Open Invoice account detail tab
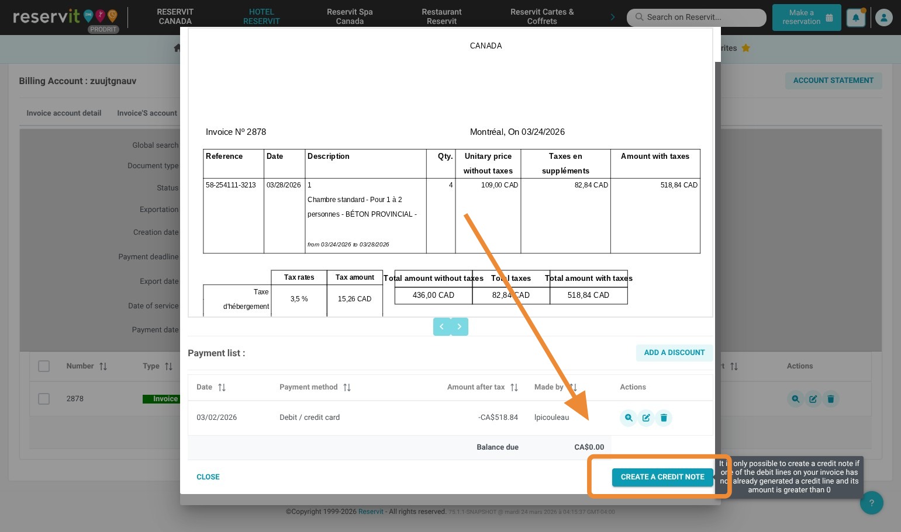This screenshot has width=901, height=532. point(64,113)
